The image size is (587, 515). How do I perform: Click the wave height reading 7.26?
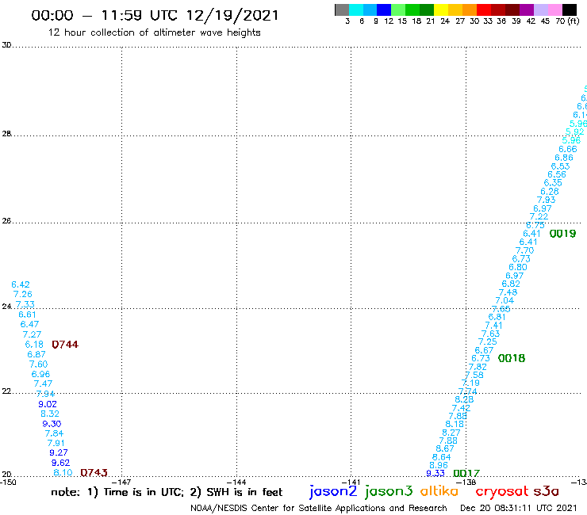[23, 294]
